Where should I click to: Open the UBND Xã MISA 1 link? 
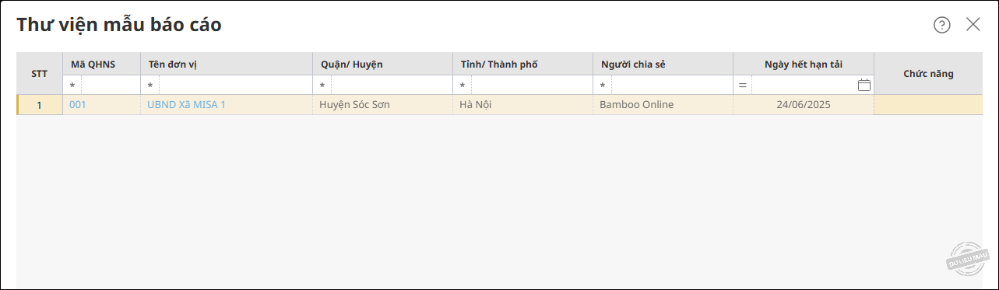pos(186,104)
